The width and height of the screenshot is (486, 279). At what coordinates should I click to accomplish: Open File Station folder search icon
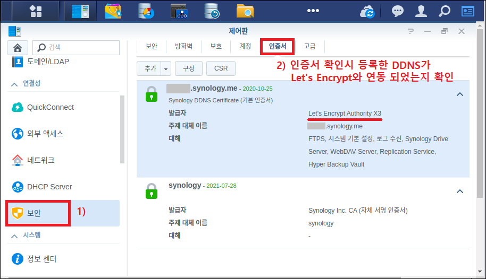[x=245, y=11]
